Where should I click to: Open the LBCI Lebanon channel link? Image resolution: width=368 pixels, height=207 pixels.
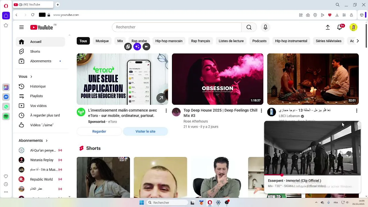point(289,116)
